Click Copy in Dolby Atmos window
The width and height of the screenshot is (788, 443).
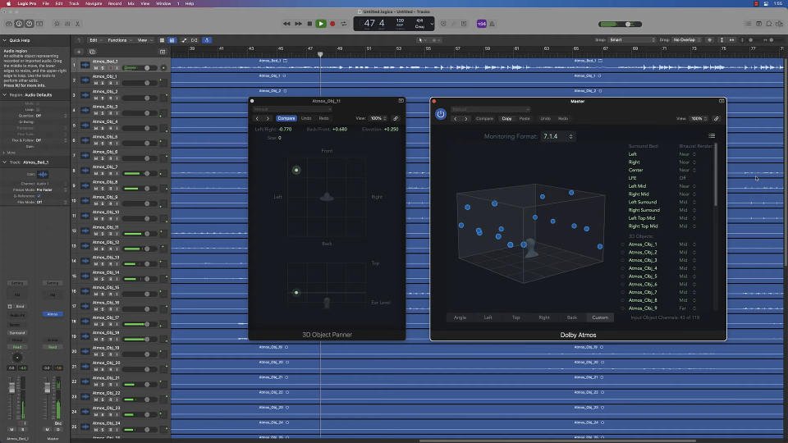(x=506, y=118)
